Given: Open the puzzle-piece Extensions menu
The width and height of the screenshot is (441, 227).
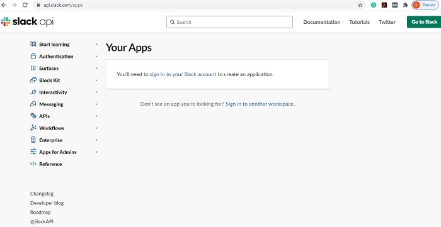Looking at the screenshot, I should 405,5.
